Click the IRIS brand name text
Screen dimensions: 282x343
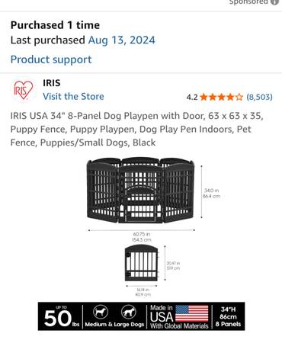coord(52,83)
